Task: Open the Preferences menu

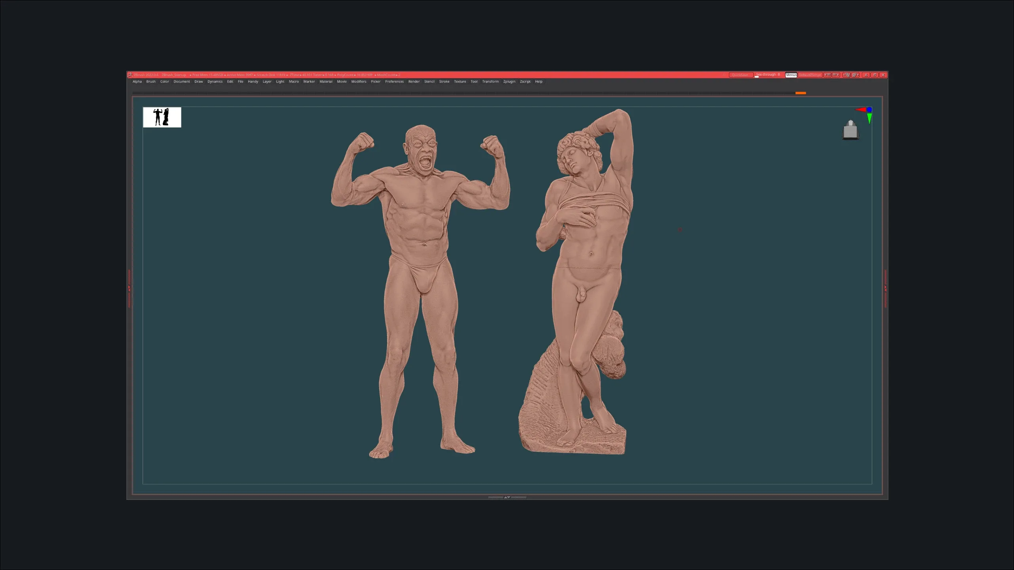Action: coord(395,82)
